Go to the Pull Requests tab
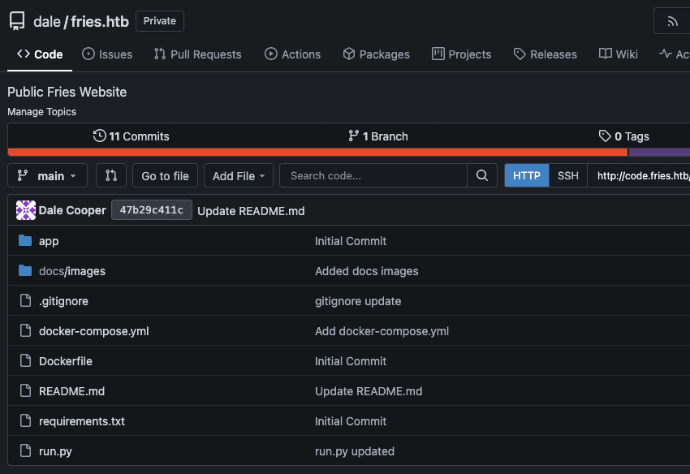690x474 pixels. coord(197,54)
